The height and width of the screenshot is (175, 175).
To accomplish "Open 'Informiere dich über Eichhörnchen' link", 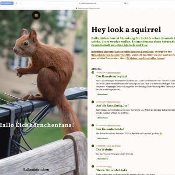I will pos(122,52).
